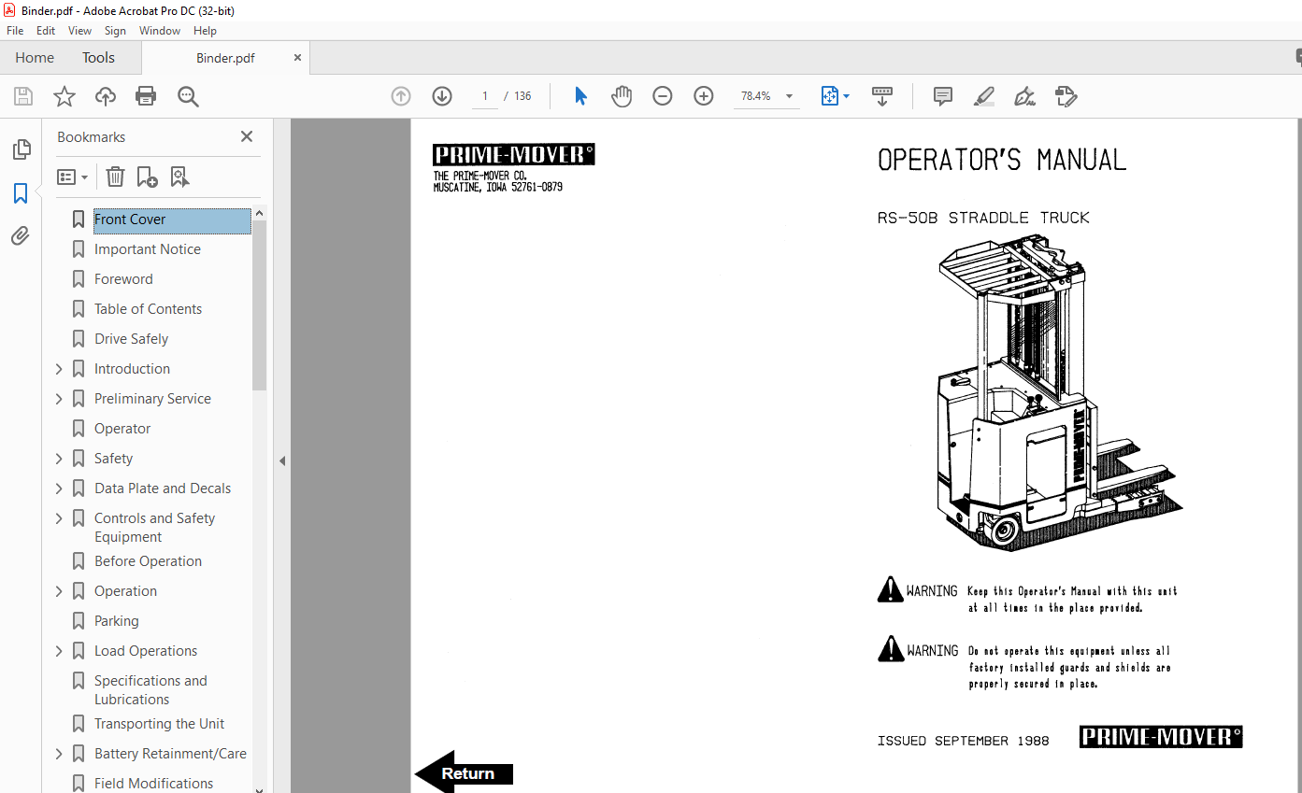The height and width of the screenshot is (793, 1302).
Task: Open the Foreword bookmark
Action: pyautogui.click(x=123, y=279)
